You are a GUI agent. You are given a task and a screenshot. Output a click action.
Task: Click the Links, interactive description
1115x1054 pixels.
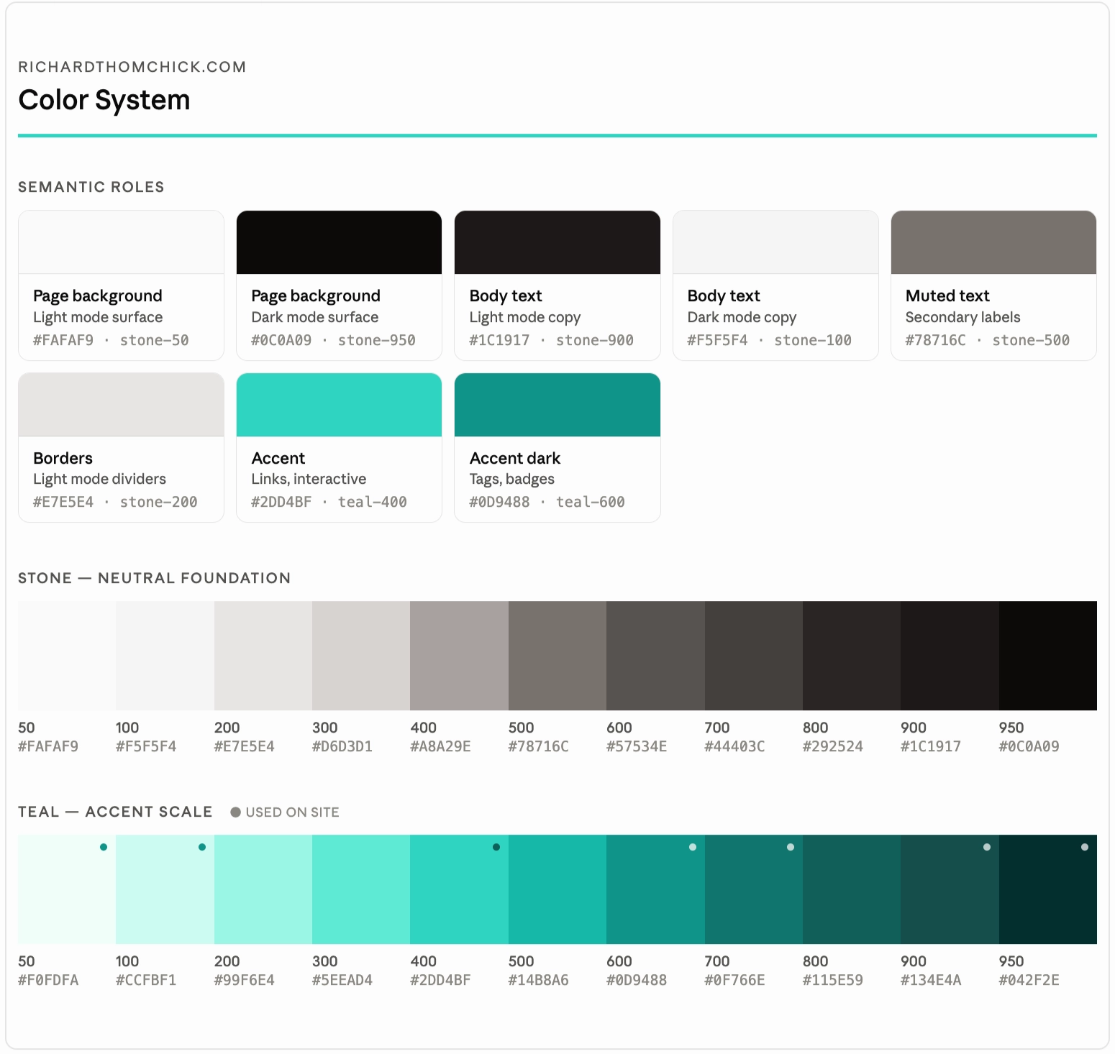[309, 479]
